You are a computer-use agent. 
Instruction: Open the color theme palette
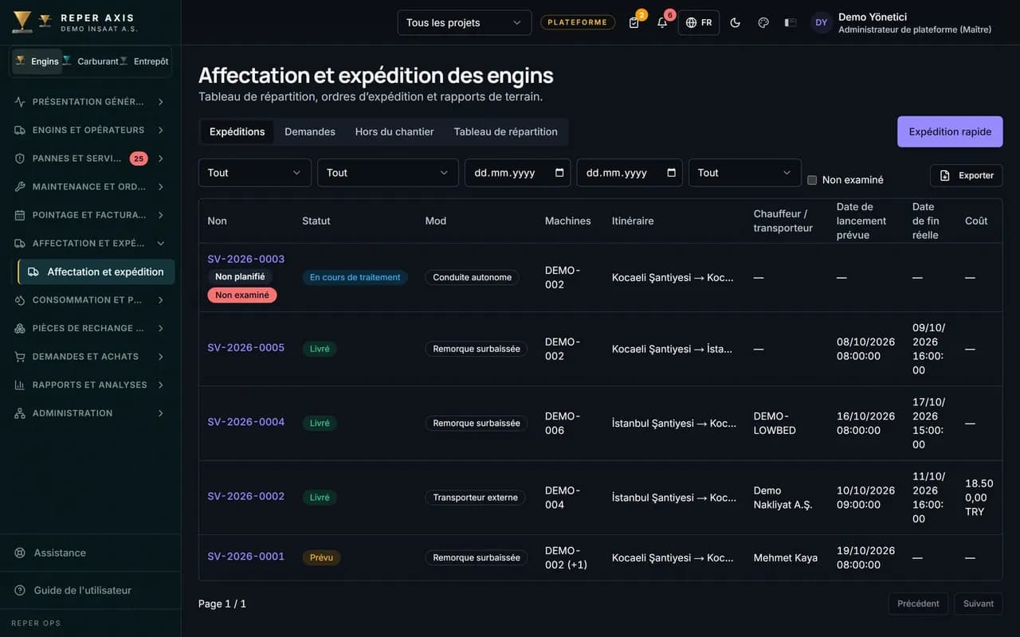point(763,22)
